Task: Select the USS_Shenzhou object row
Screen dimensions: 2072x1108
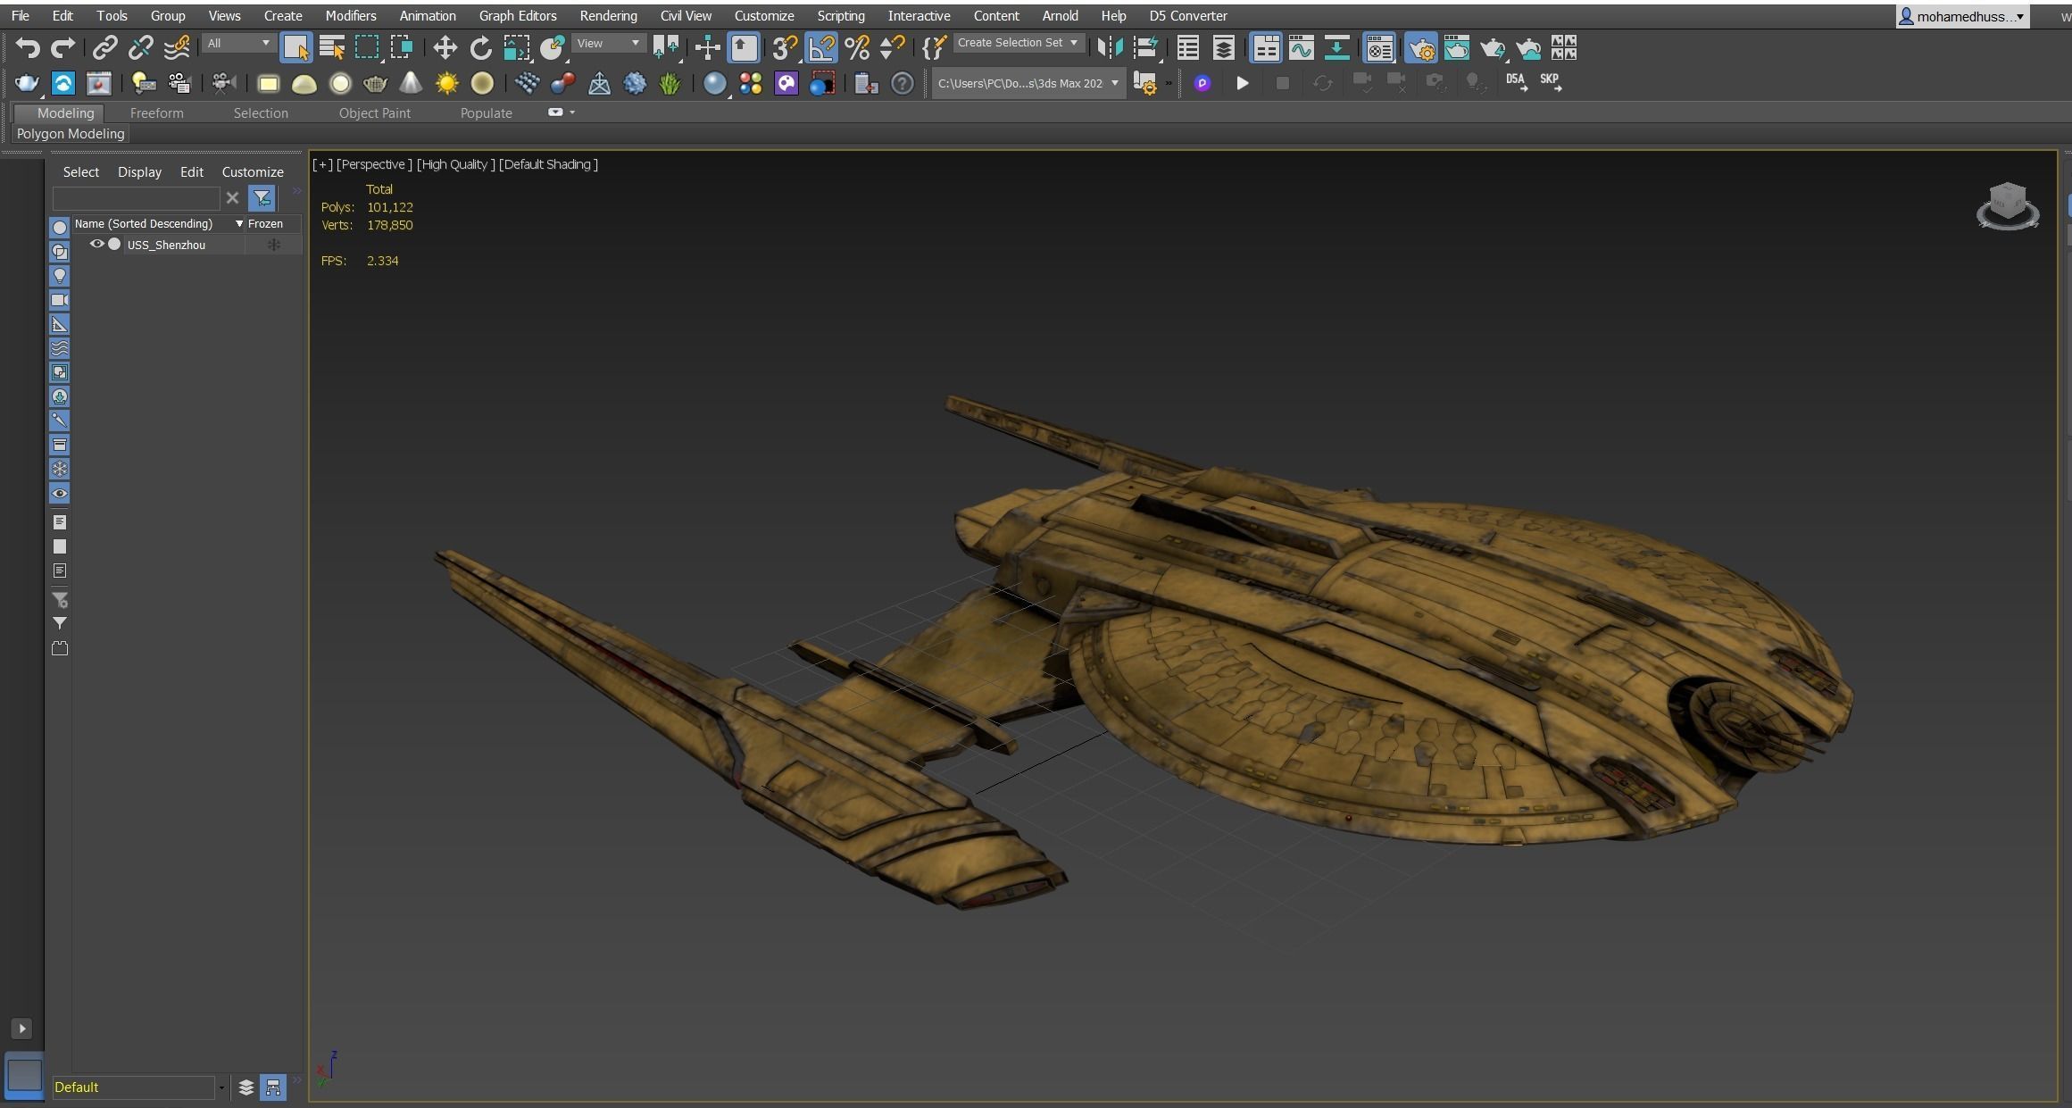Action: pos(186,245)
